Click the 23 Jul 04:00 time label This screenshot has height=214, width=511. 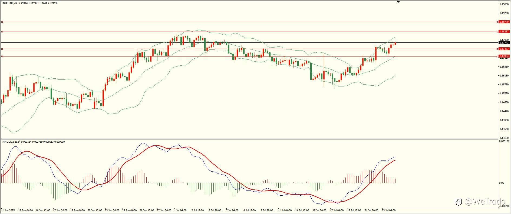pyautogui.click(x=389, y=210)
